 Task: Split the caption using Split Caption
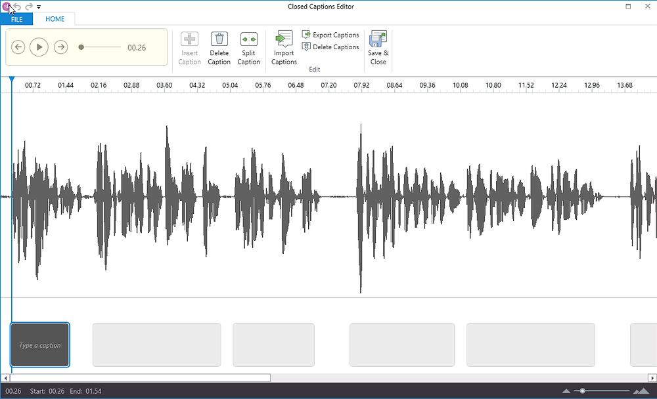point(248,49)
